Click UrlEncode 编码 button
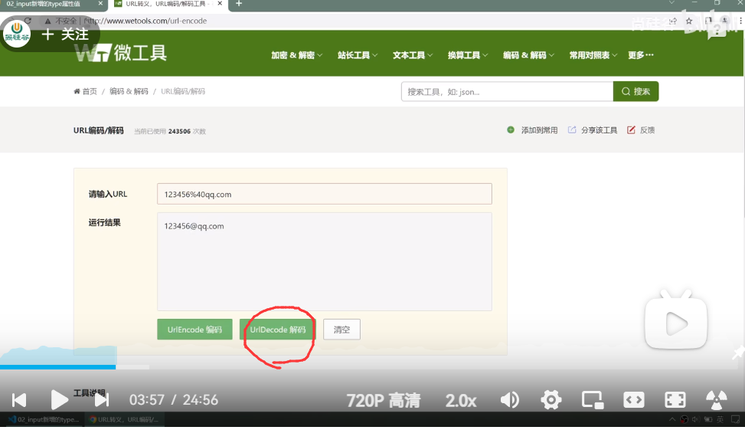This screenshot has width=745, height=430. point(194,329)
